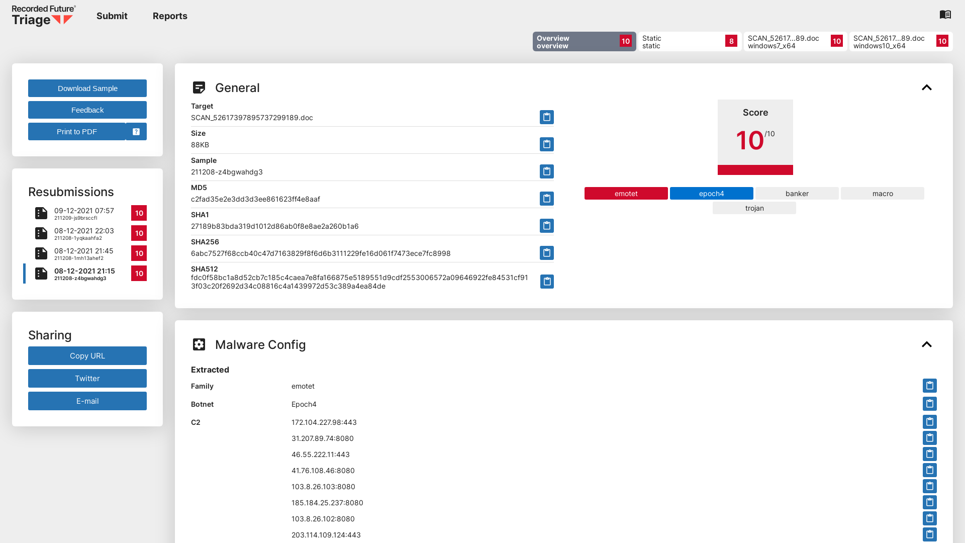Open the windows7_x64 analysis tab
Image resolution: width=965 pixels, height=543 pixels.
click(796, 42)
